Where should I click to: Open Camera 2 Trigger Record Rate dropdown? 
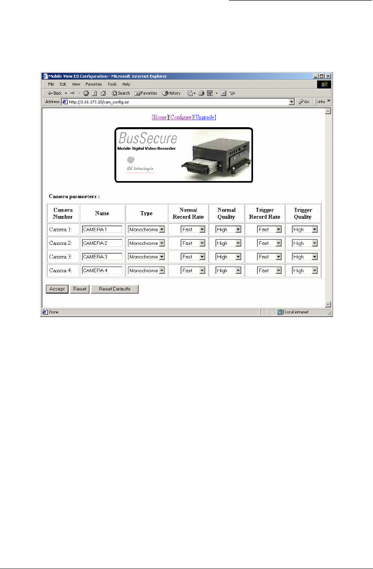270,243
